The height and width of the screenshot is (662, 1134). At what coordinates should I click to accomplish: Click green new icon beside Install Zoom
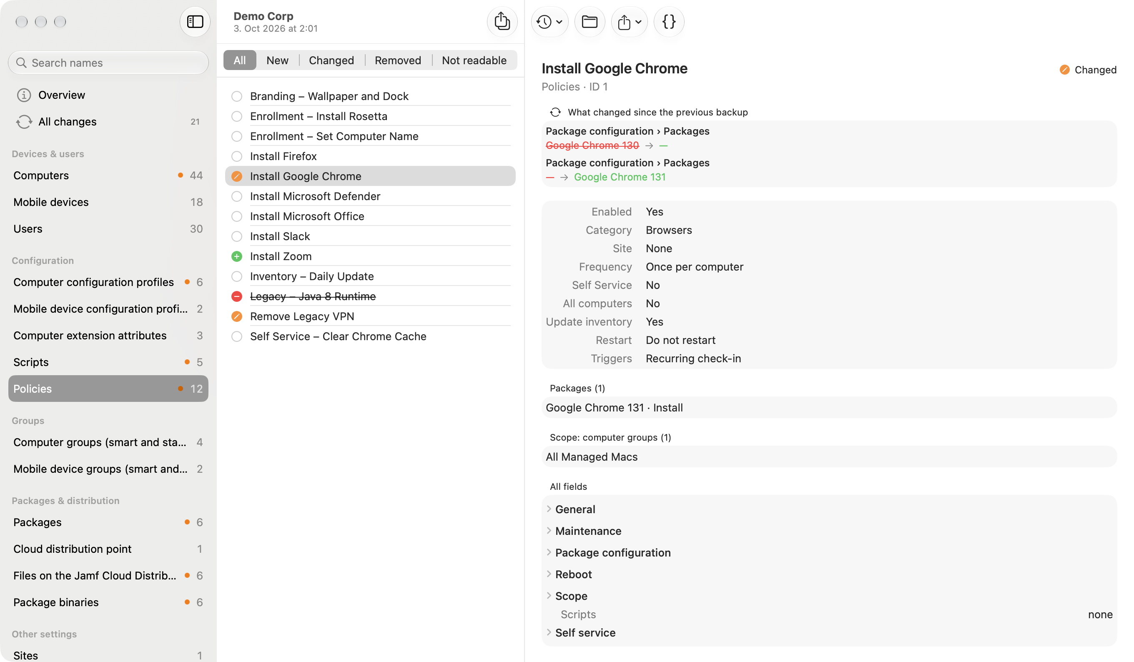237,256
